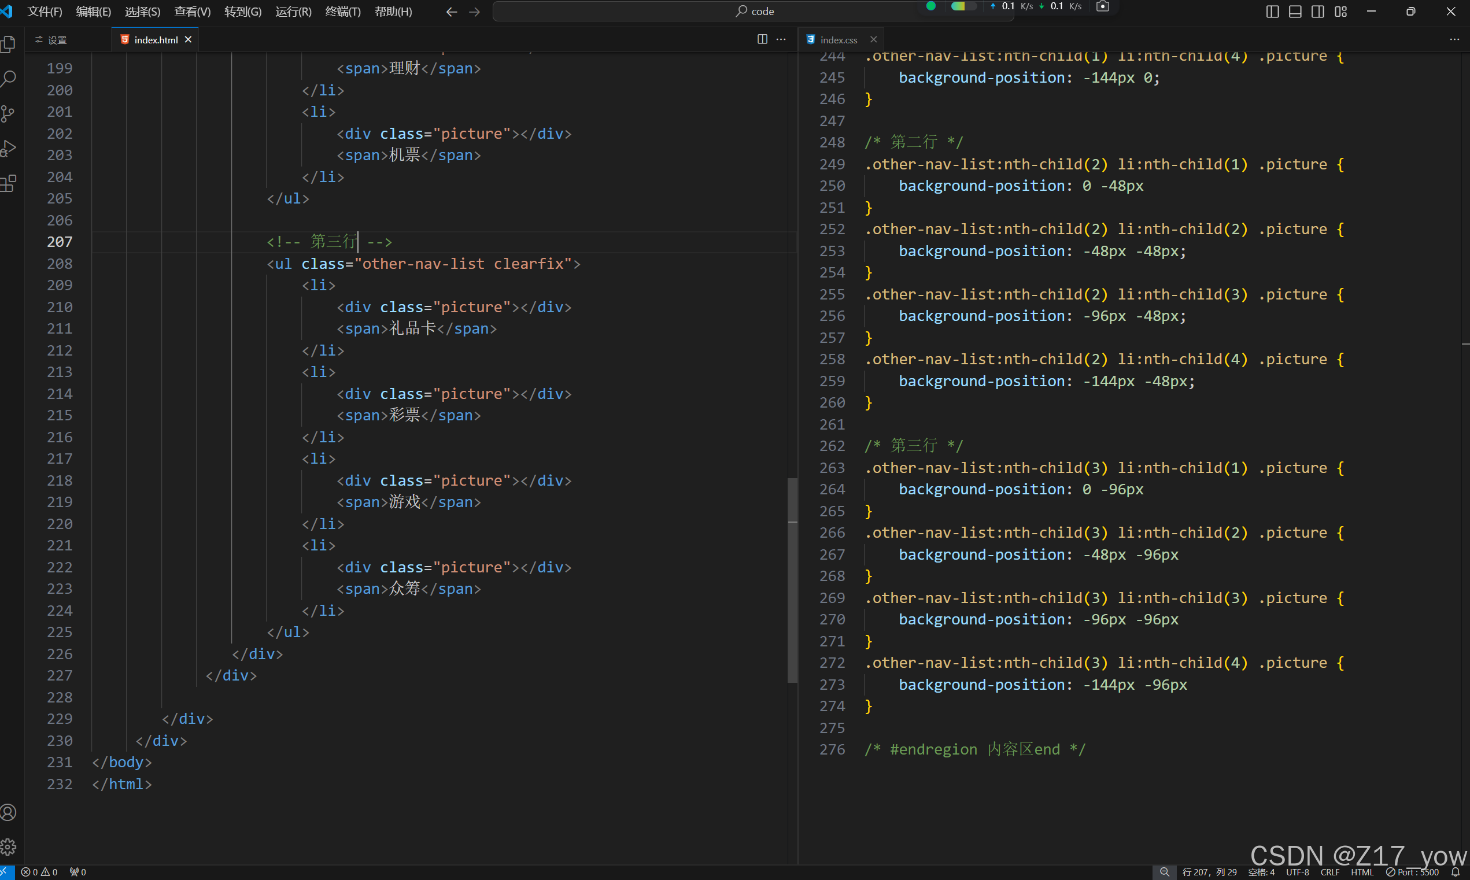The height and width of the screenshot is (880, 1470).
Task: Split the index.html editor right
Action: 763,39
